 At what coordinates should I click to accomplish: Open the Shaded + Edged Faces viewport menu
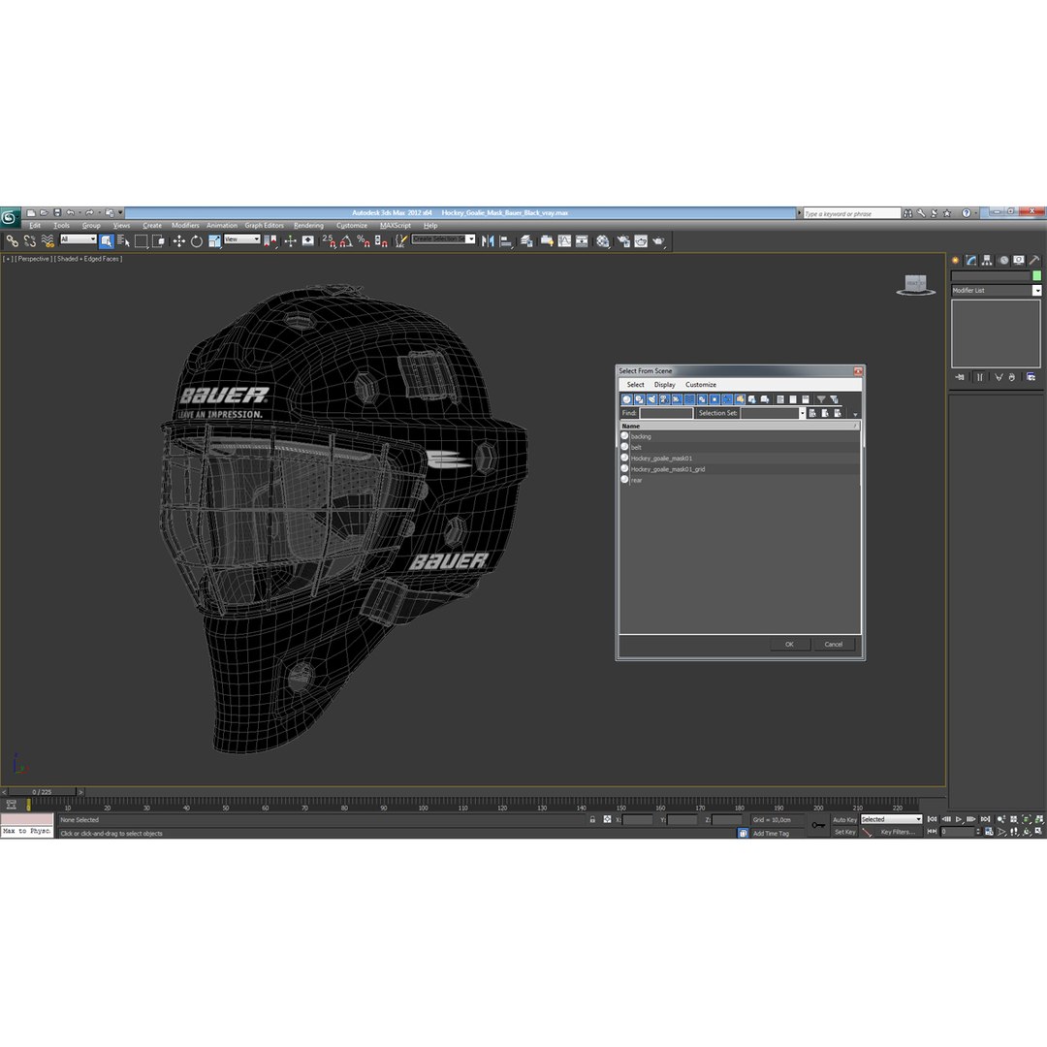89,259
